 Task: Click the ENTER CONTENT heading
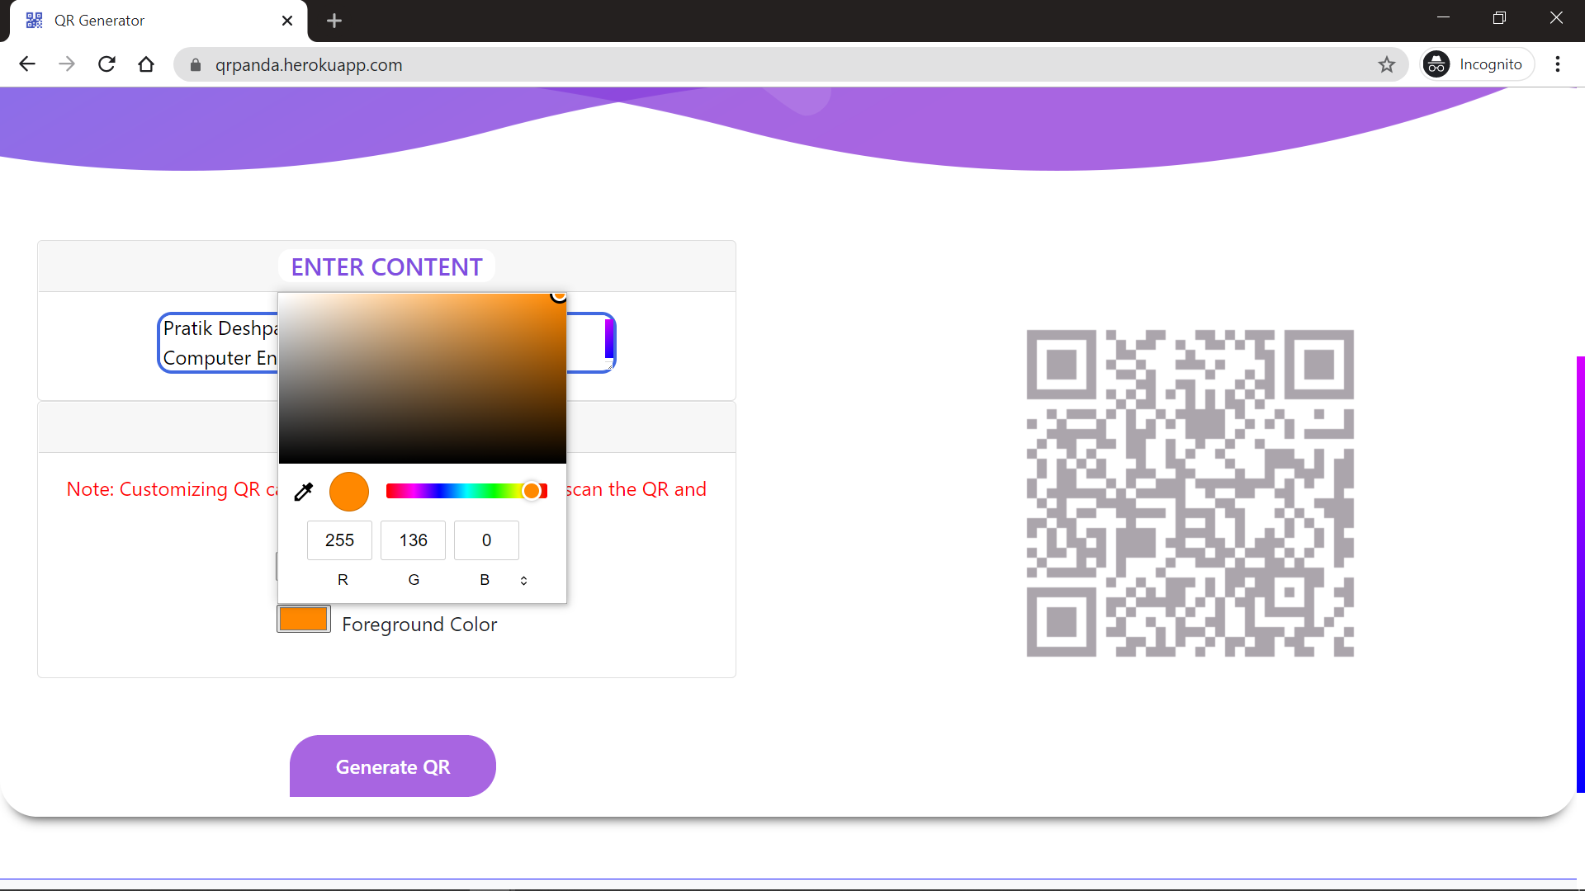(x=386, y=267)
